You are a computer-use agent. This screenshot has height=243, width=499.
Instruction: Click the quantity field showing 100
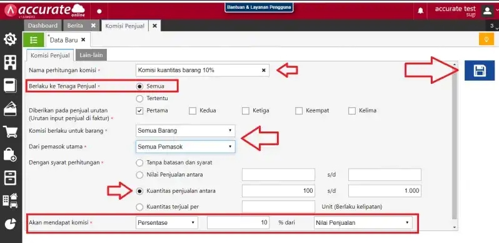tap(278, 190)
